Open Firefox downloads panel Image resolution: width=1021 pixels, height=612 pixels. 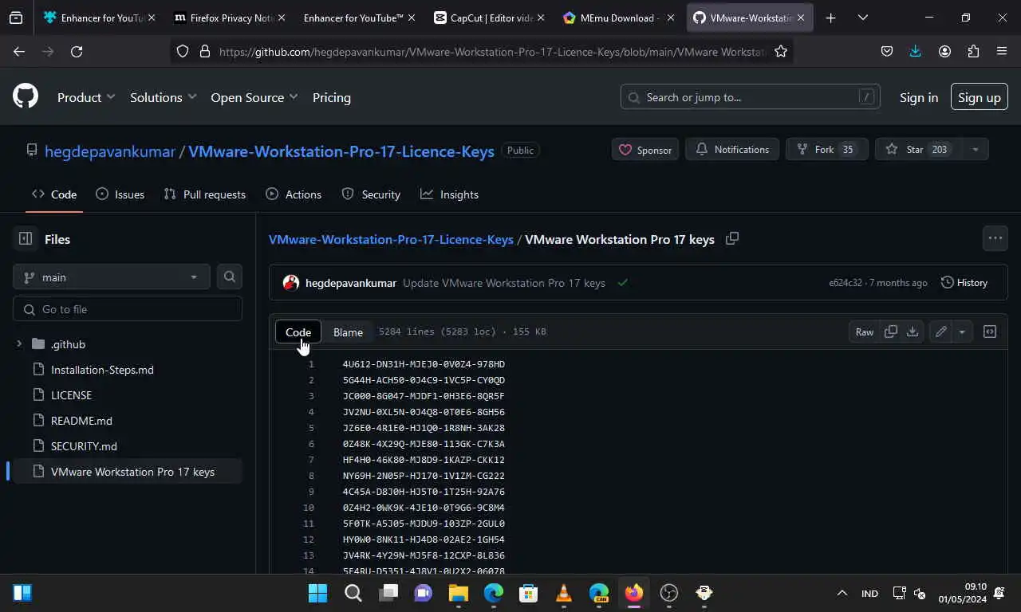coord(915,51)
